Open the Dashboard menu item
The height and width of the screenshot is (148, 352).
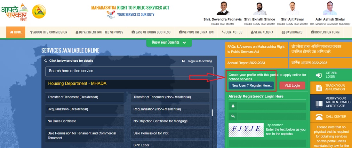coord(292,32)
